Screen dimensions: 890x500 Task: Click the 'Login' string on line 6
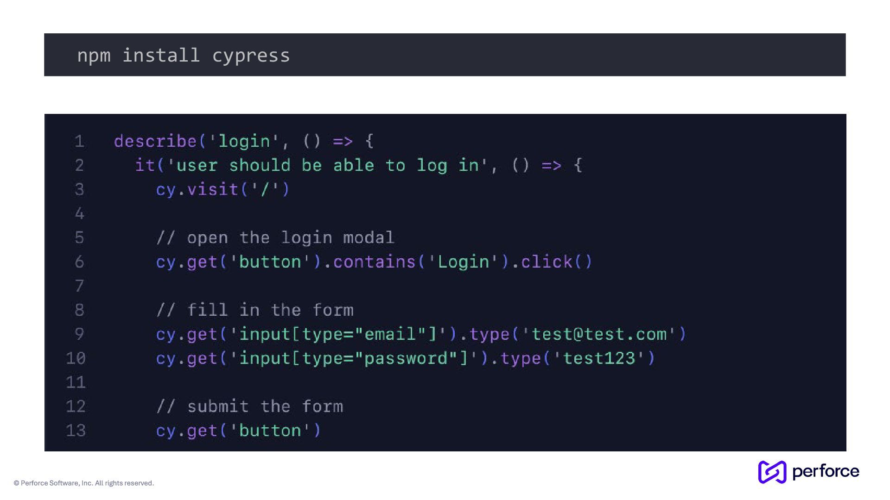coord(463,262)
